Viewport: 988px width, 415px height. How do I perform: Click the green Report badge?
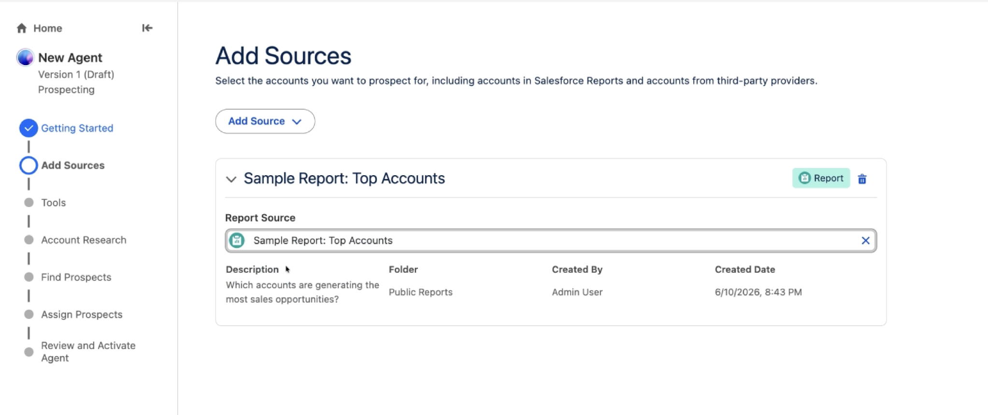pos(821,178)
